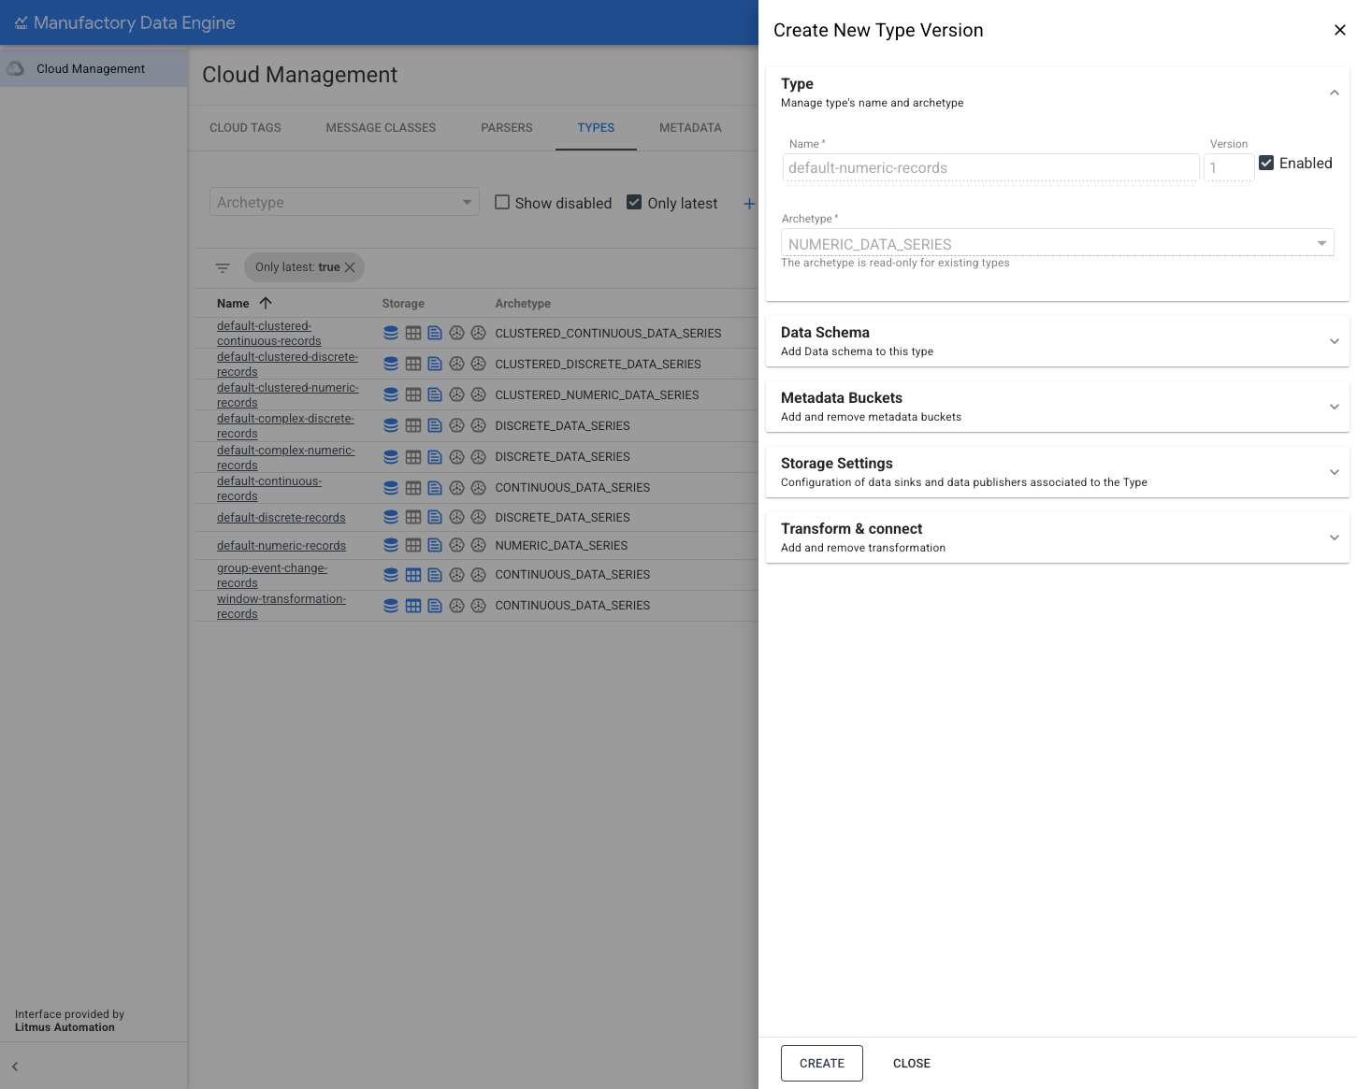Click the Name column sort arrow
Viewport: 1357px width, 1089px height.
(266, 303)
